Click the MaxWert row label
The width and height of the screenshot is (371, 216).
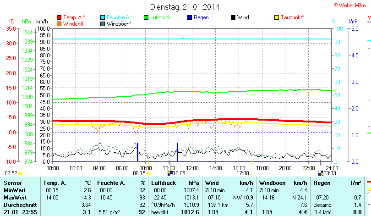(x=15, y=198)
